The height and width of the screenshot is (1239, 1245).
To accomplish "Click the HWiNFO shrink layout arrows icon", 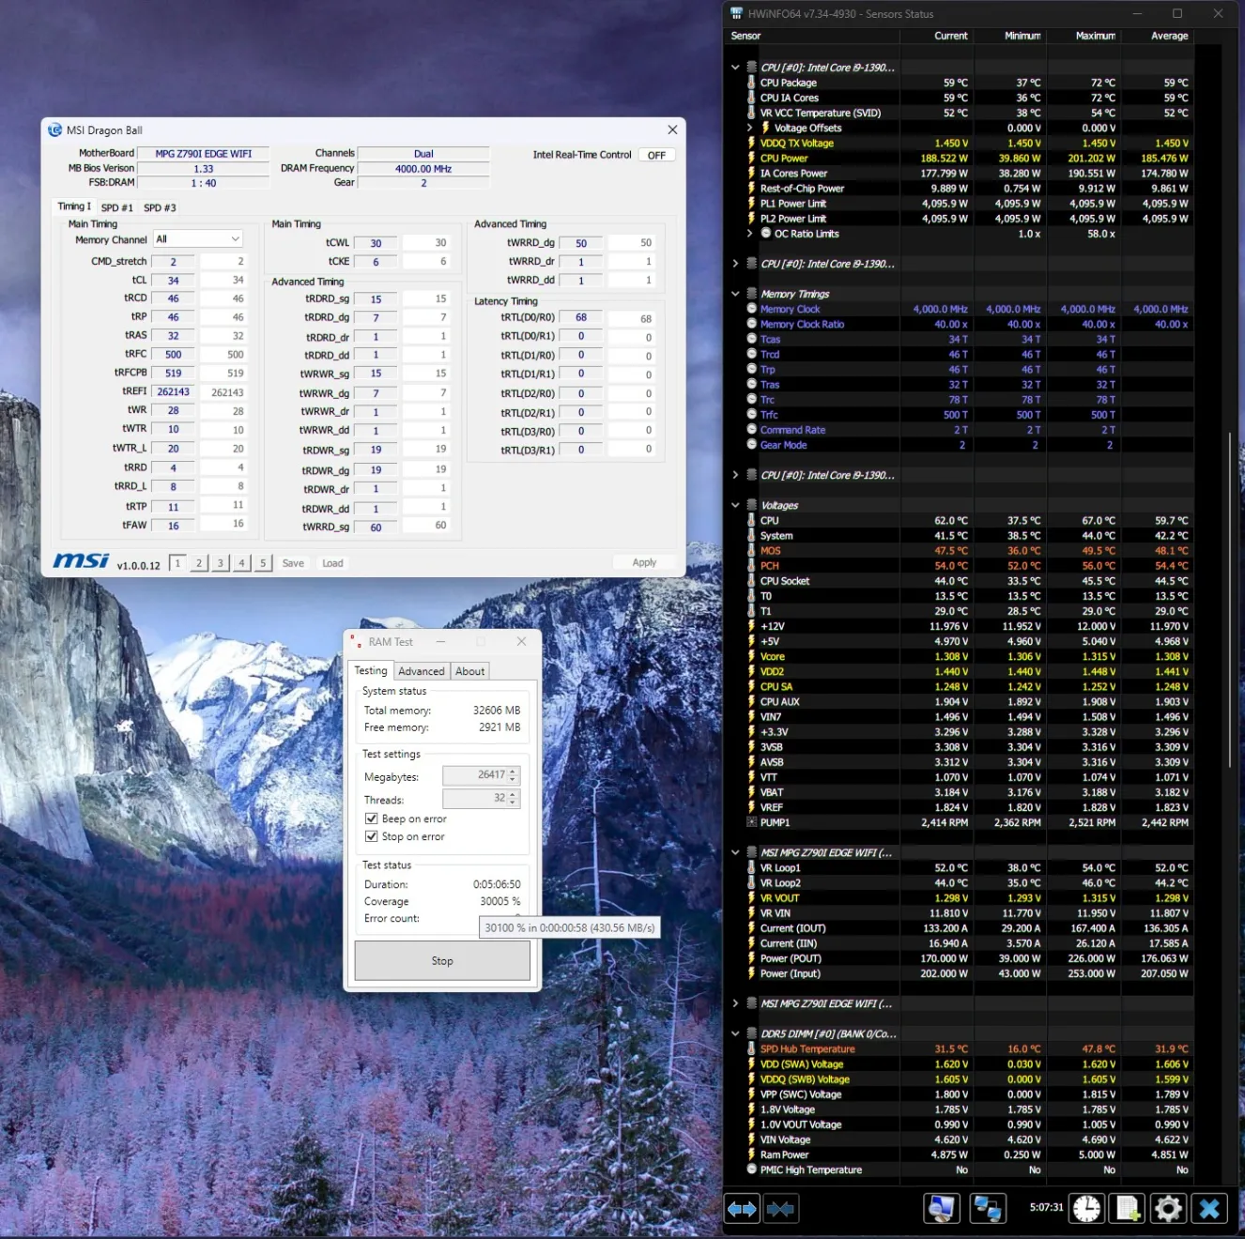I will 781,1209.
